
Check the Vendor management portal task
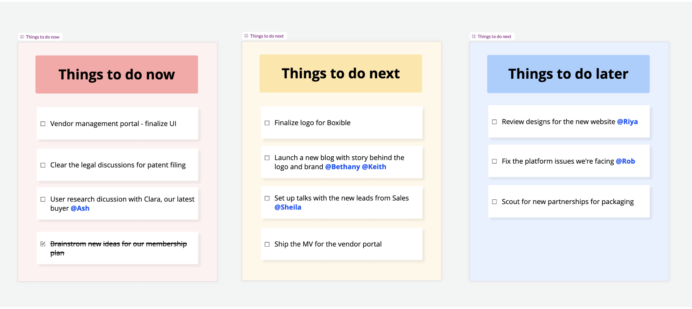point(43,124)
